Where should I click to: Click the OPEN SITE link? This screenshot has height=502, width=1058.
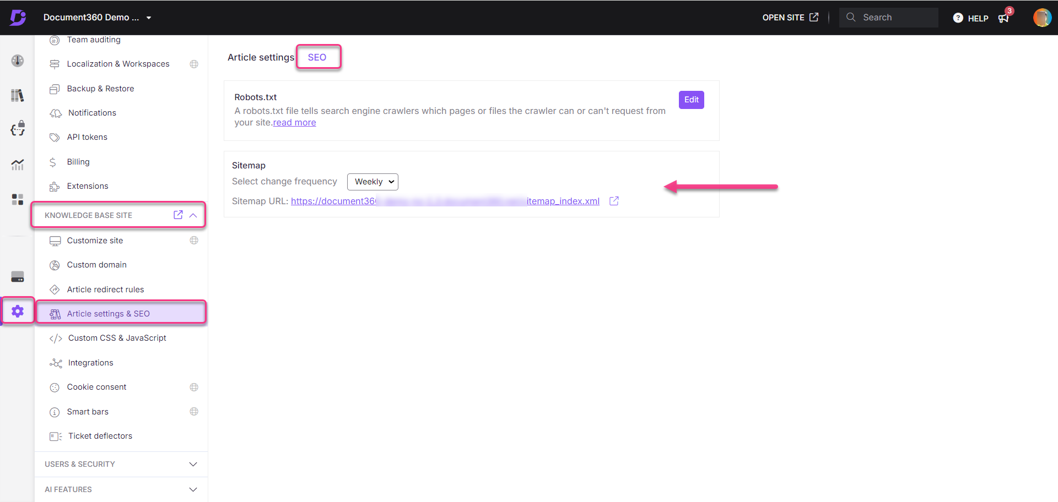pos(790,18)
